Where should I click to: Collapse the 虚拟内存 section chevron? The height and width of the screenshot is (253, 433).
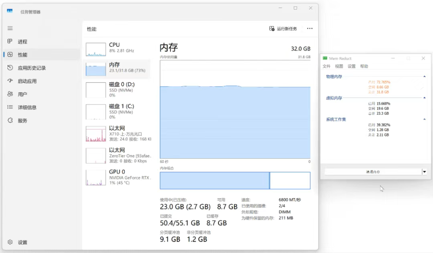click(424, 98)
